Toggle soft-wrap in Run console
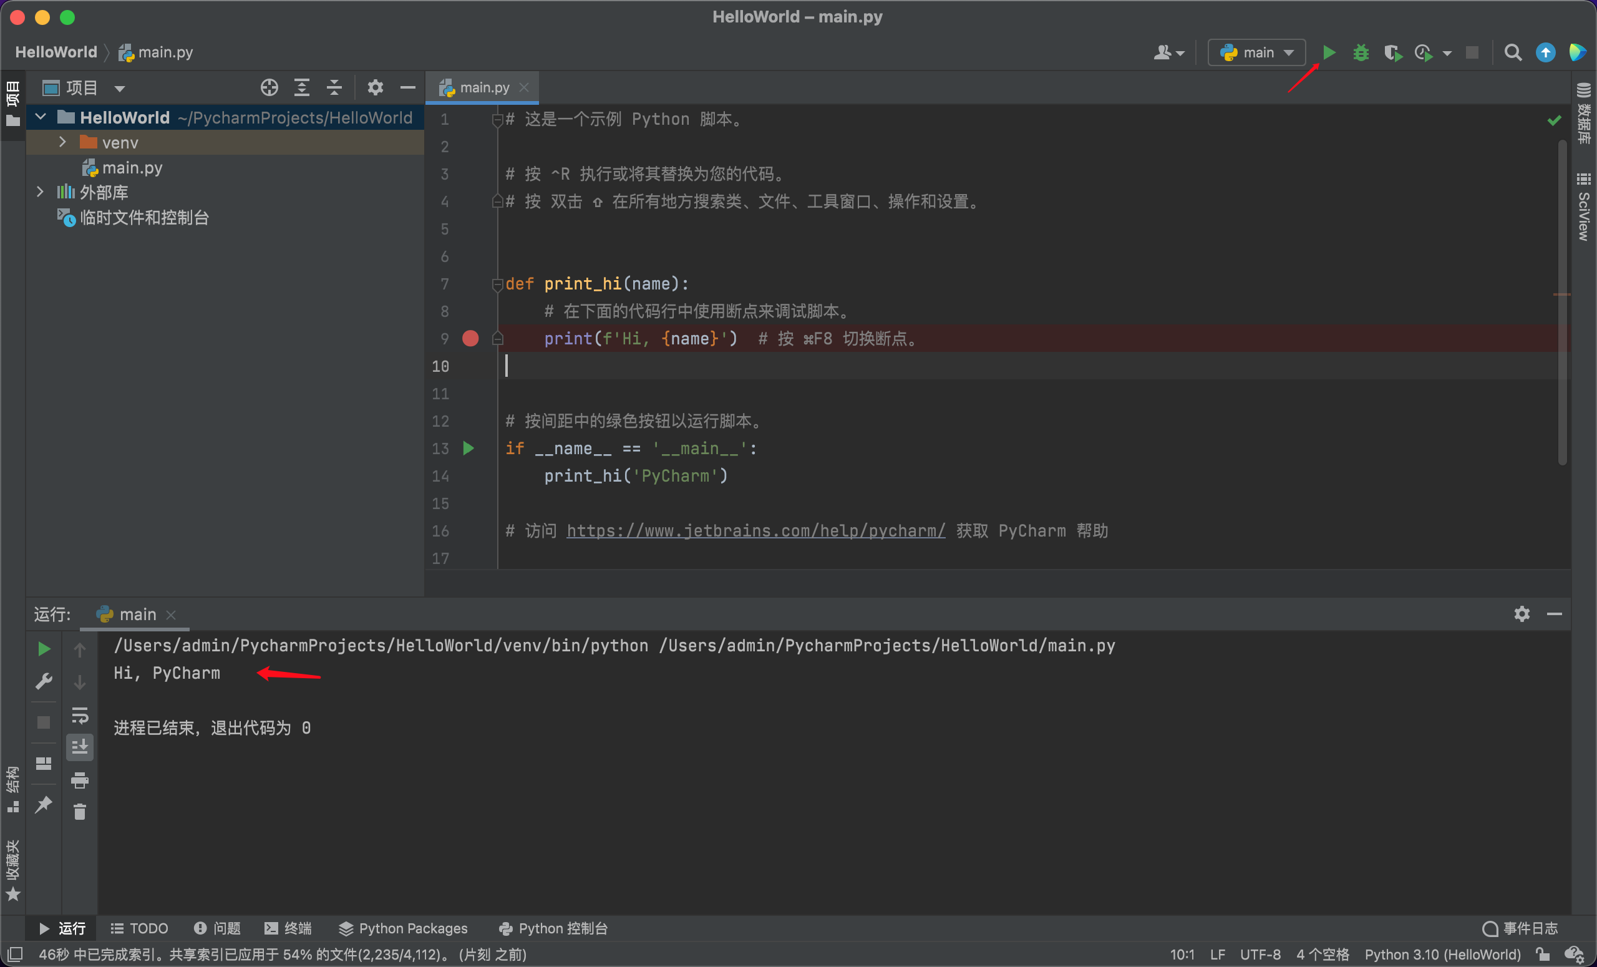This screenshot has width=1597, height=967. (80, 715)
